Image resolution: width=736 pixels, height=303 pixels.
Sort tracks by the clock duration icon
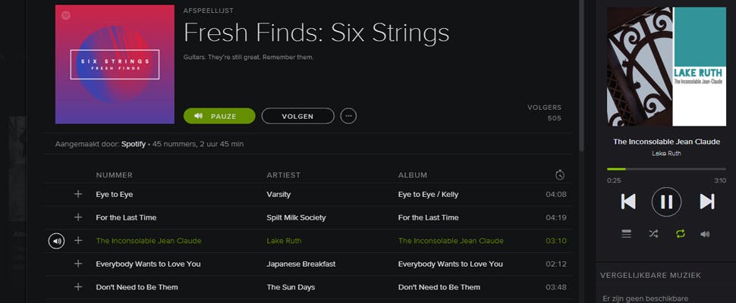[x=559, y=175]
